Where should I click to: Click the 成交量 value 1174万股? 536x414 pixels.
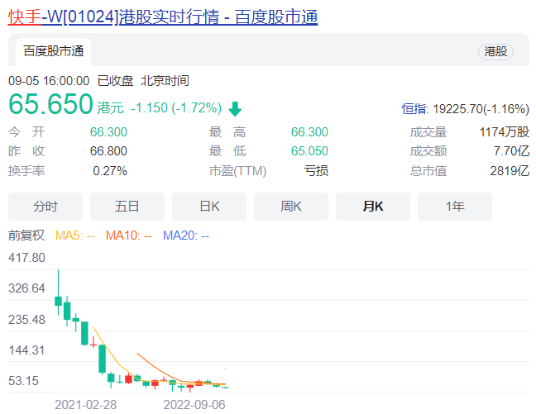tap(505, 132)
